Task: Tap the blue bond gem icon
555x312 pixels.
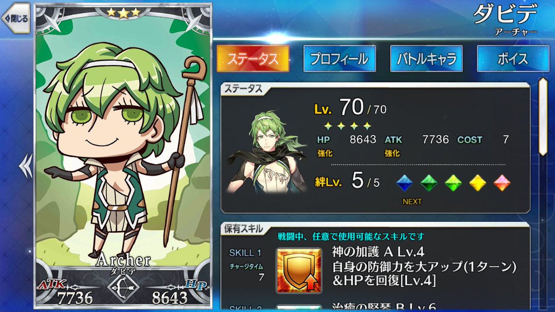Action: tap(405, 183)
